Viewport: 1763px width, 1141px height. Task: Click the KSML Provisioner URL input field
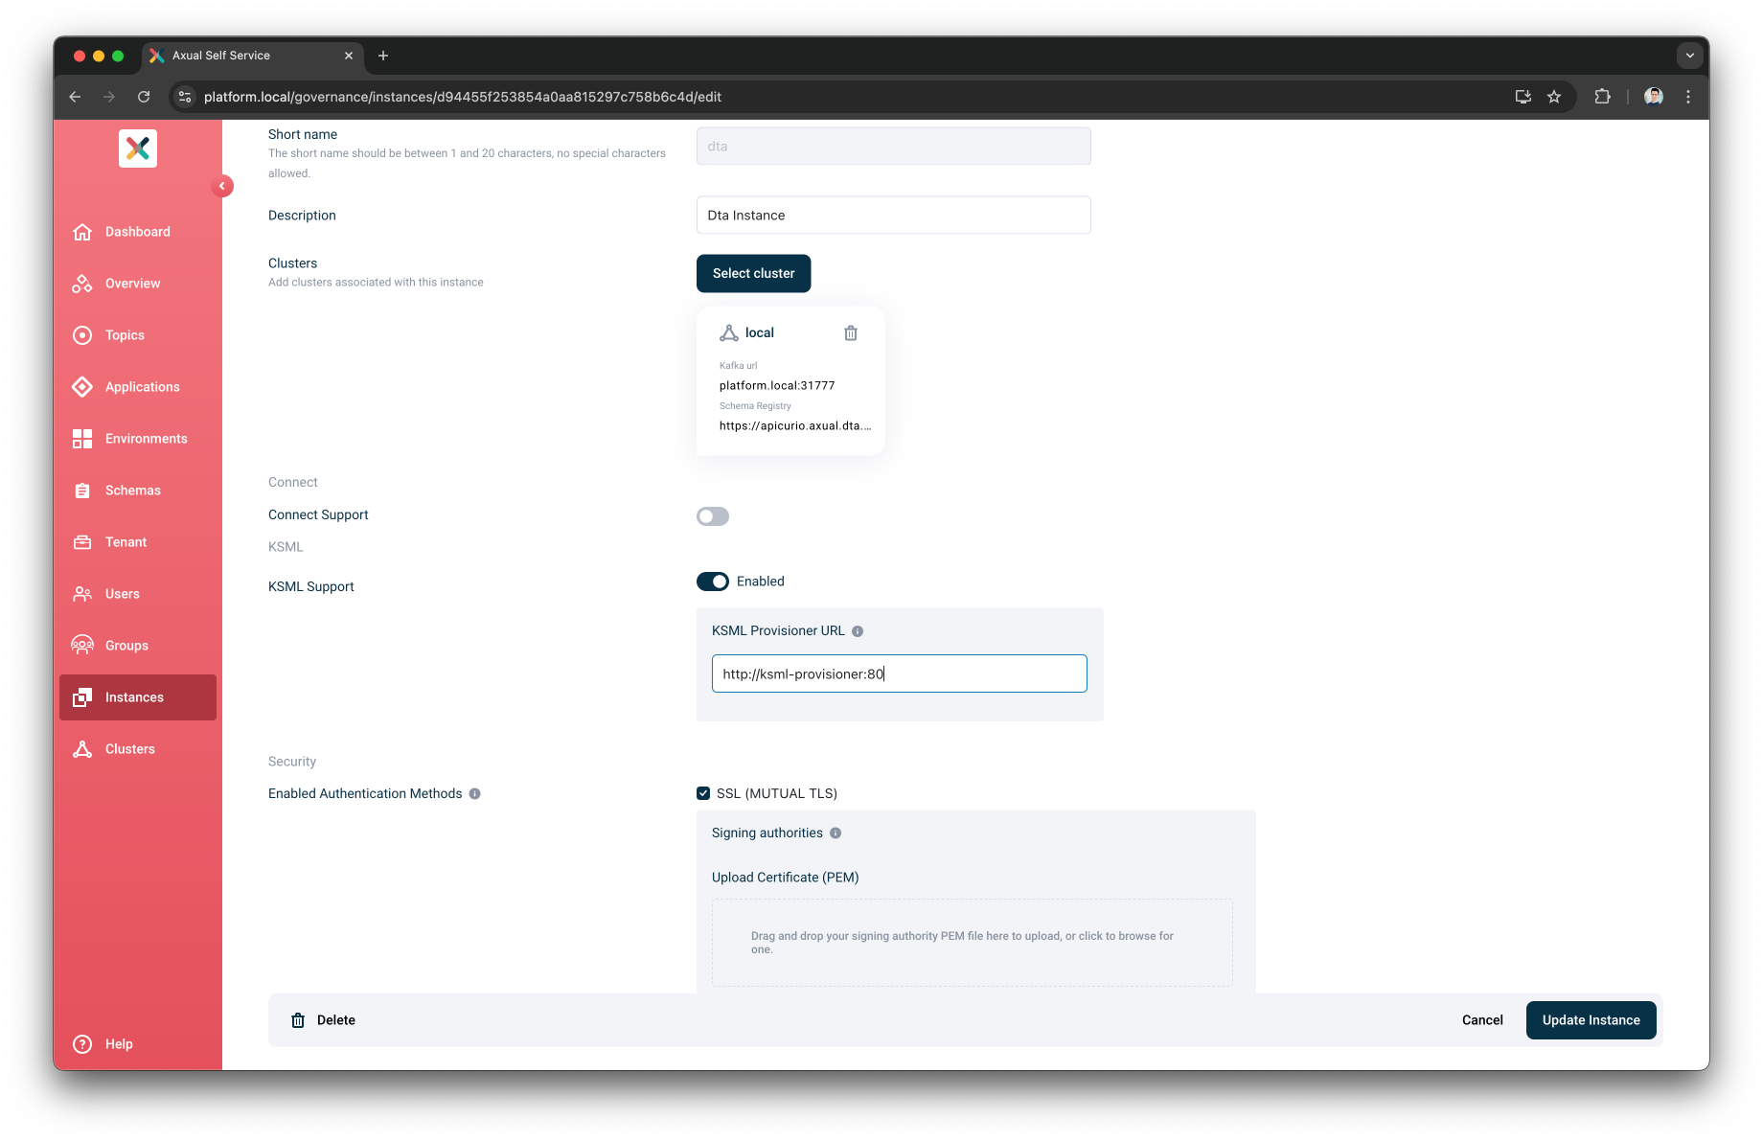pos(900,673)
